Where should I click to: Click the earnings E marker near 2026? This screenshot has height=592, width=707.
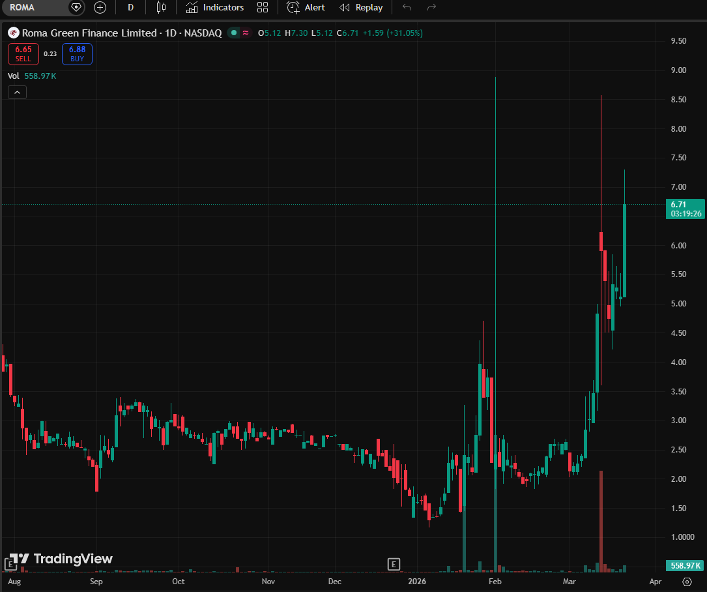coord(394,564)
